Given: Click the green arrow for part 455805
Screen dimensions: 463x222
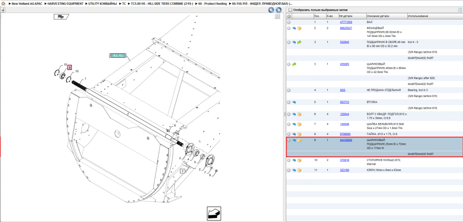Looking at the screenshot, I should coord(294,64).
